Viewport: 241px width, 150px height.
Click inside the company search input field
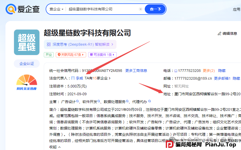coord(99,9)
